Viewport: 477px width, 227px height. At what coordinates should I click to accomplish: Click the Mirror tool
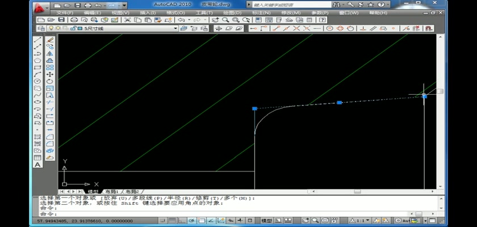point(50,53)
